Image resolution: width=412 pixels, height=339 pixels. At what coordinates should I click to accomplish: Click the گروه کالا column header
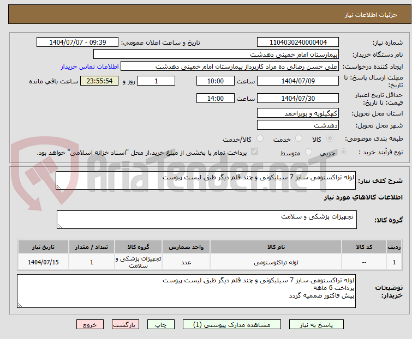pyautogui.click(x=138, y=247)
